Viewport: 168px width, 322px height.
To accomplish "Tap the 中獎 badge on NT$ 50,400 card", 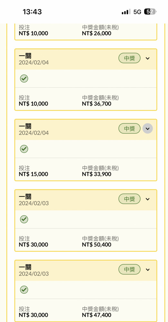I will pos(129,199).
